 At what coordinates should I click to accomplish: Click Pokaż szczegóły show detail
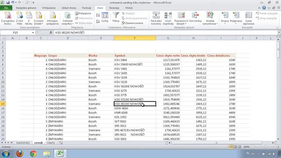(x=267, y=14)
